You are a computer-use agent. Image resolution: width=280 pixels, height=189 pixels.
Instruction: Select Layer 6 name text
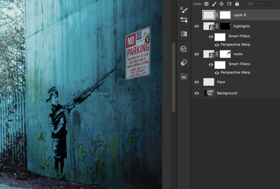(240, 15)
